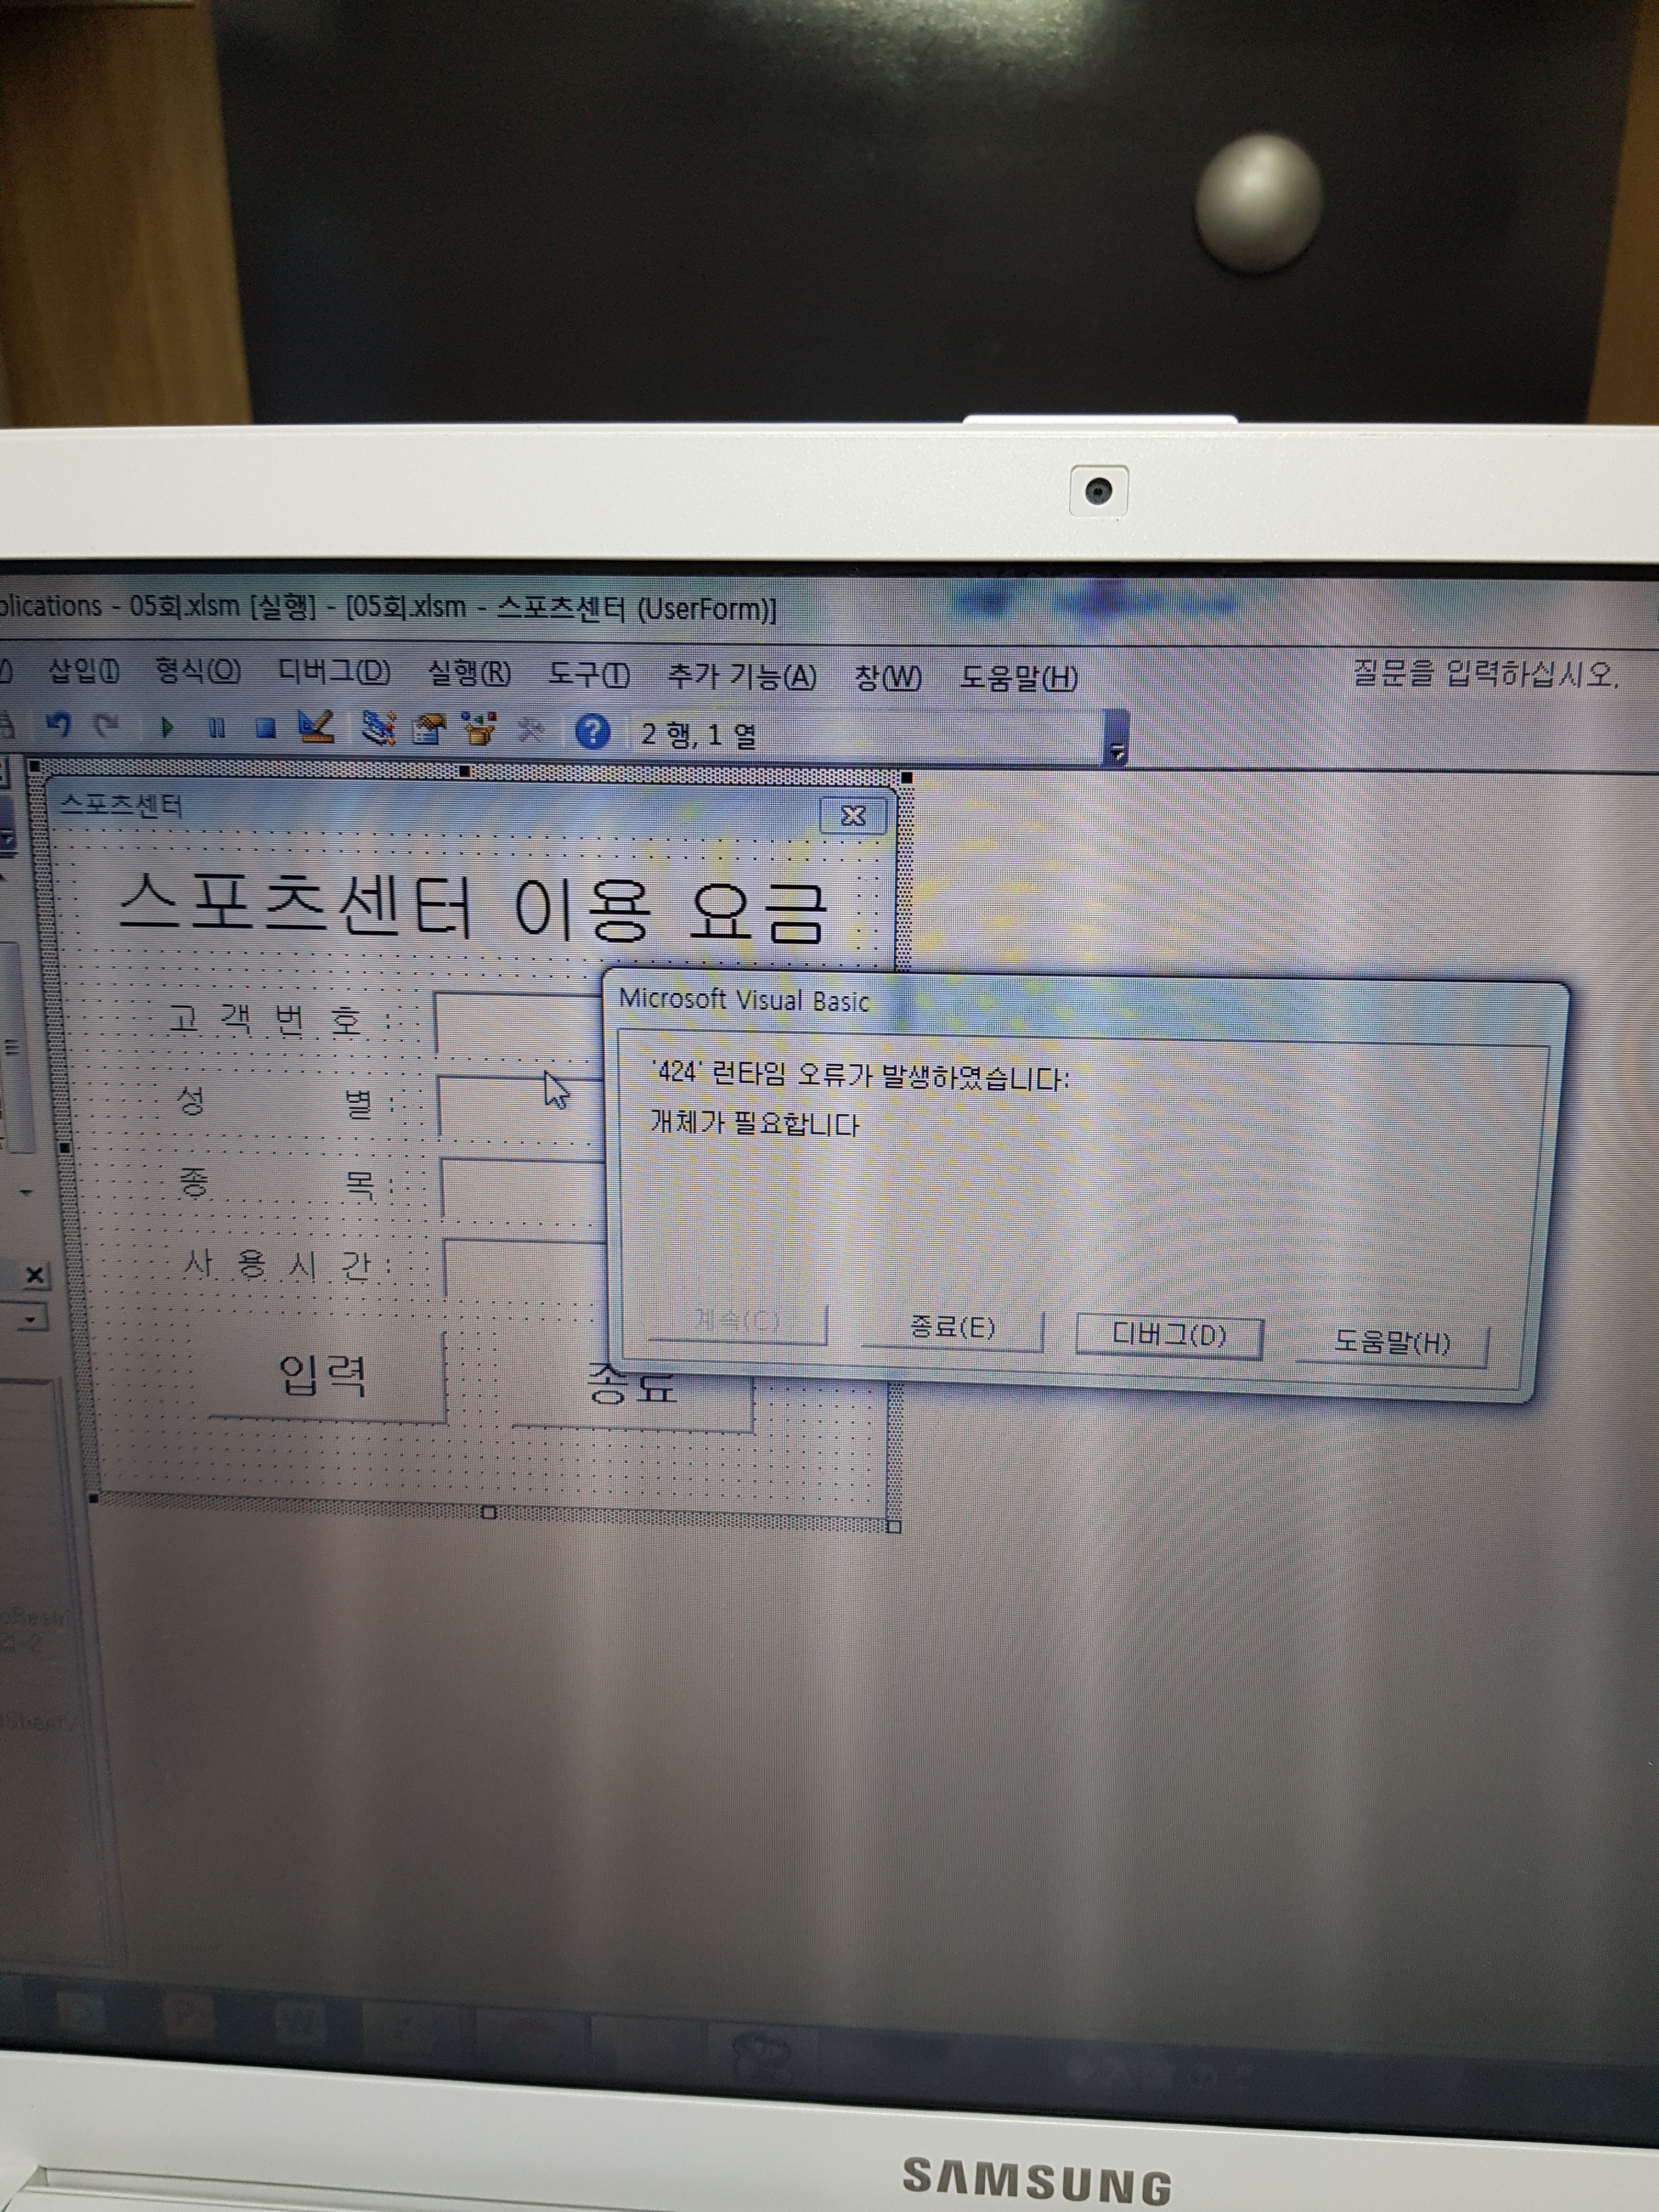Click the 입력 button on the UserForm
This screenshot has width=1659, height=2212.
pyautogui.click(x=323, y=1375)
